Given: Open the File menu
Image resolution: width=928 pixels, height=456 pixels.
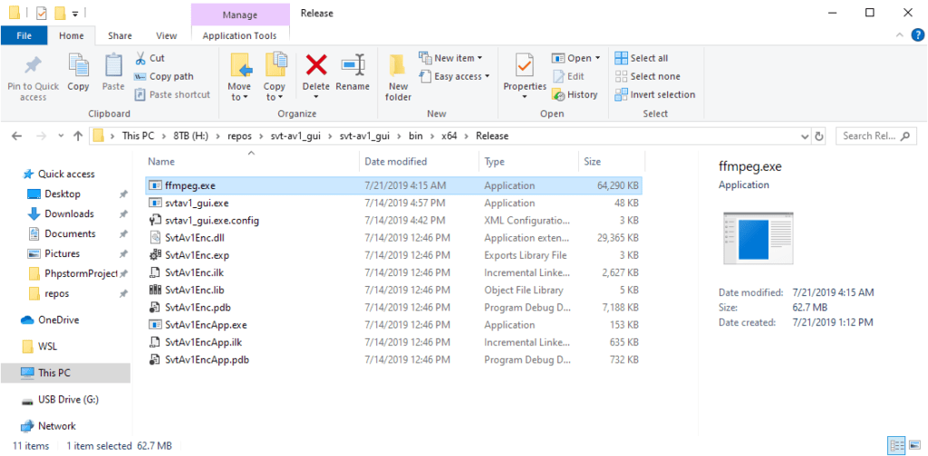Looking at the screenshot, I should 24,36.
